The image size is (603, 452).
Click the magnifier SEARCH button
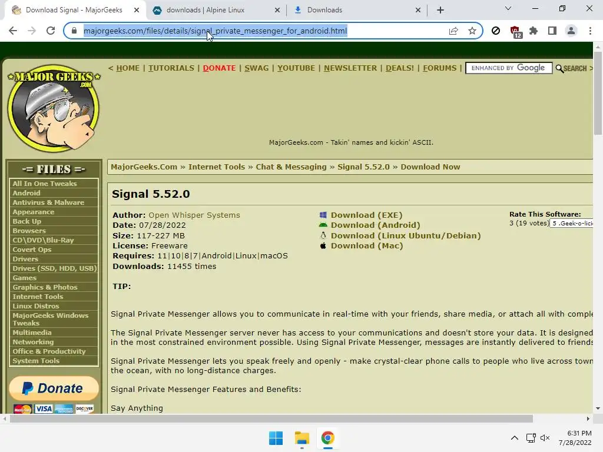(x=571, y=68)
